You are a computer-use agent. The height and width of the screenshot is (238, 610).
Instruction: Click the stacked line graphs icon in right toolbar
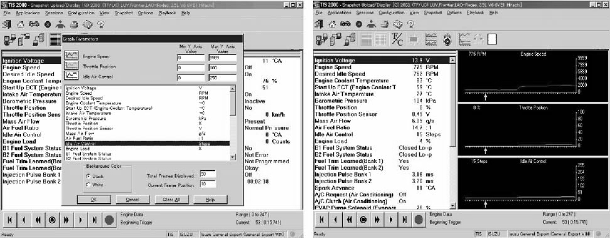(x=431, y=40)
